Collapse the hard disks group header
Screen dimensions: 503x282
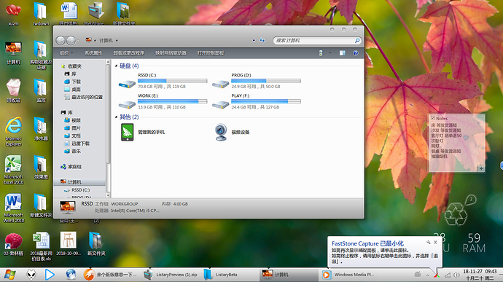click(129, 66)
